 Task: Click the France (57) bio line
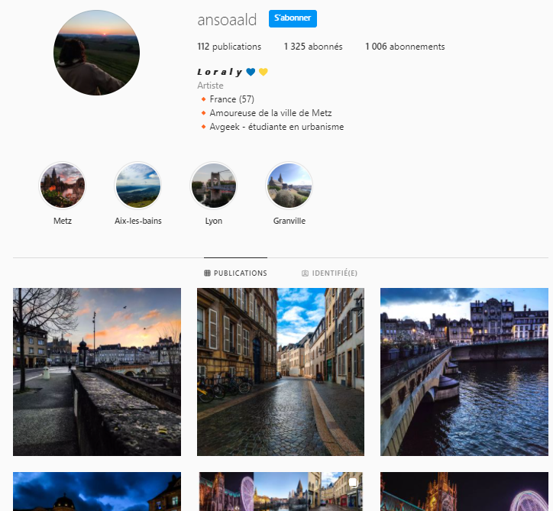point(231,99)
